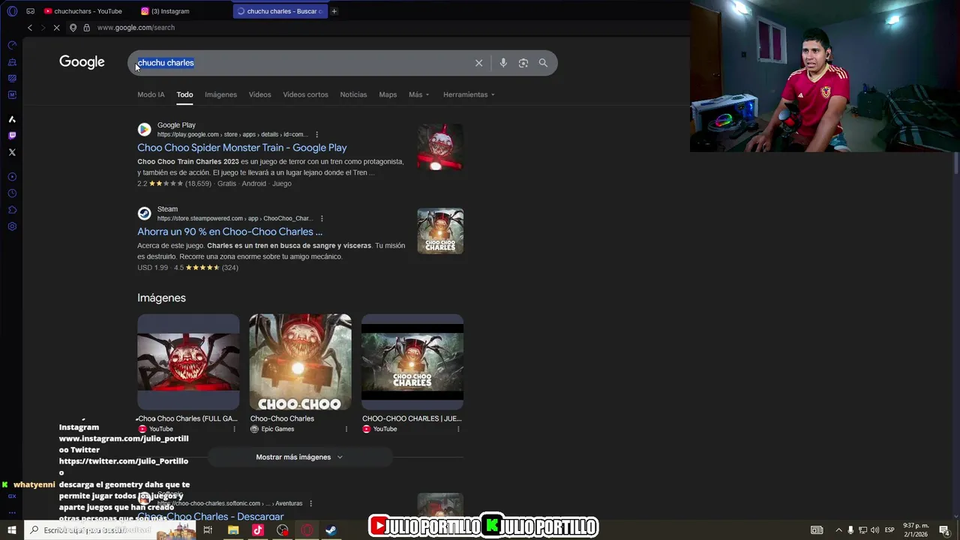The height and width of the screenshot is (540, 960).
Task: Switch to the (3) Instagram tab
Action: pyautogui.click(x=165, y=11)
